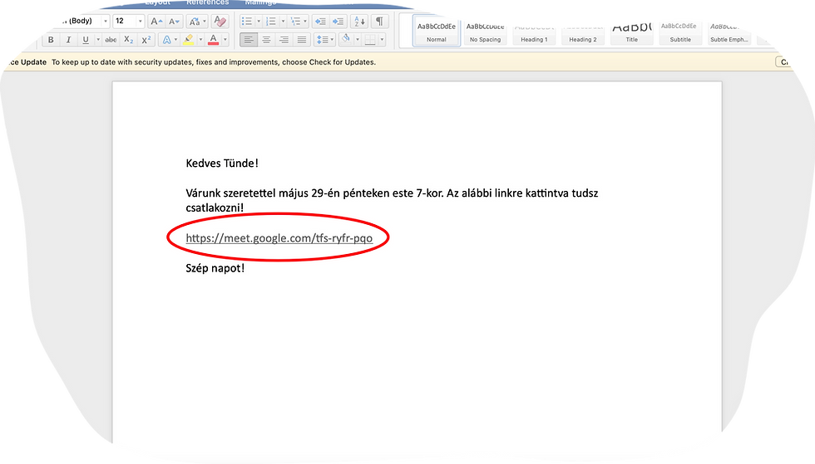This screenshot has width=815, height=464.
Task: Insert a numbered list
Action: point(271,22)
